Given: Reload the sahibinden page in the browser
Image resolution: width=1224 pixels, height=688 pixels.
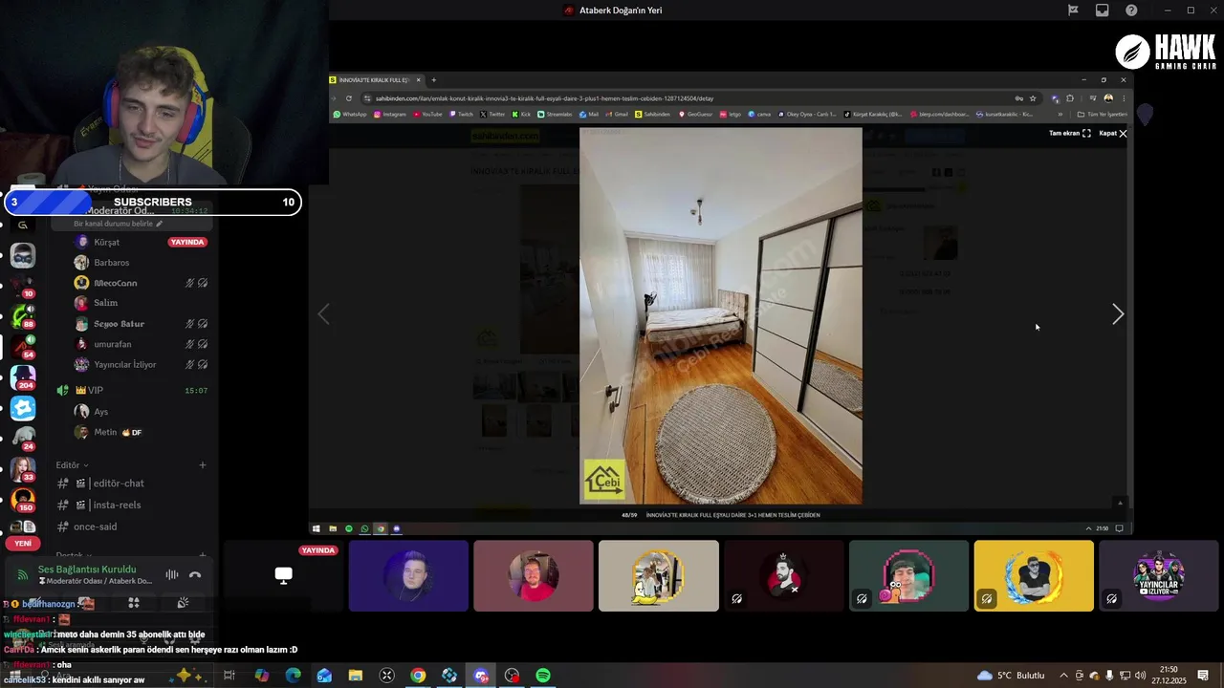Looking at the screenshot, I should tap(349, 98).
